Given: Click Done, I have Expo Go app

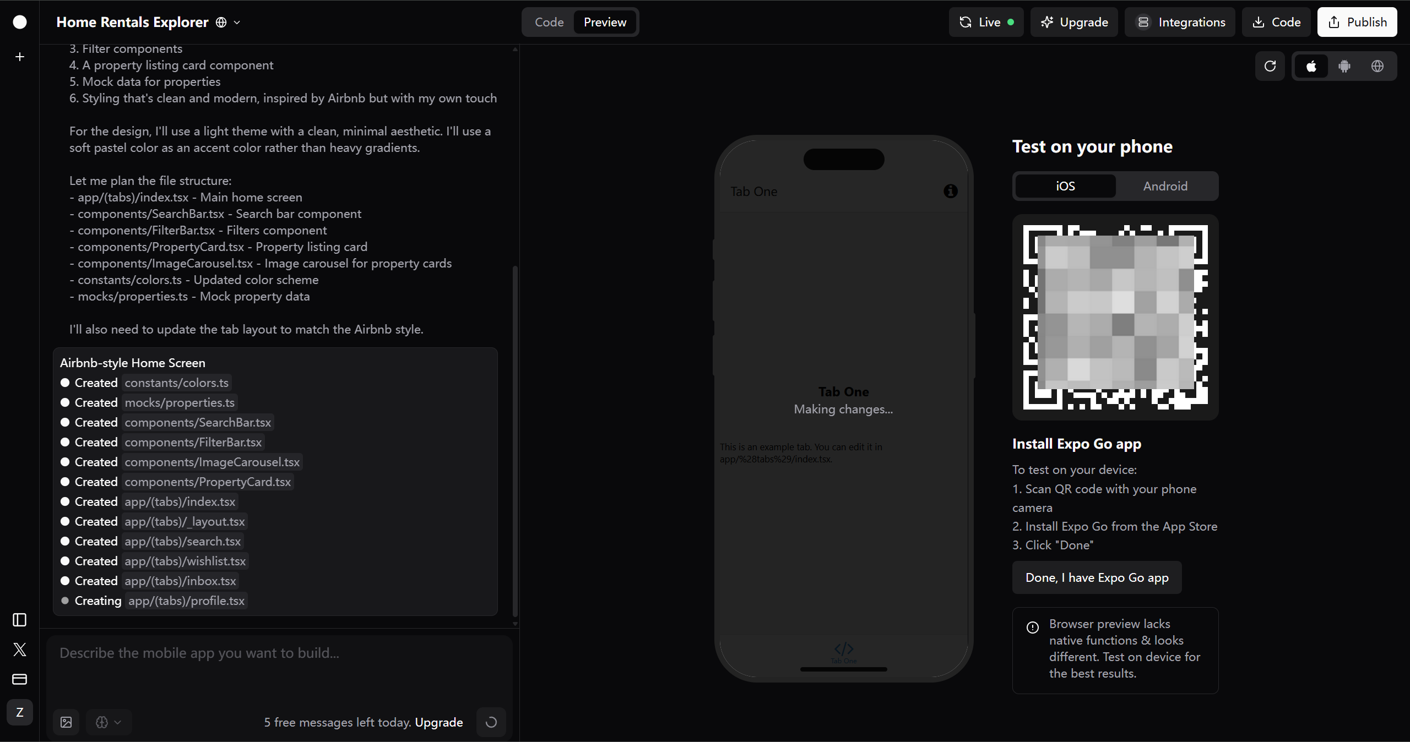Looking at the screenshot, I should coord(1097,577).
